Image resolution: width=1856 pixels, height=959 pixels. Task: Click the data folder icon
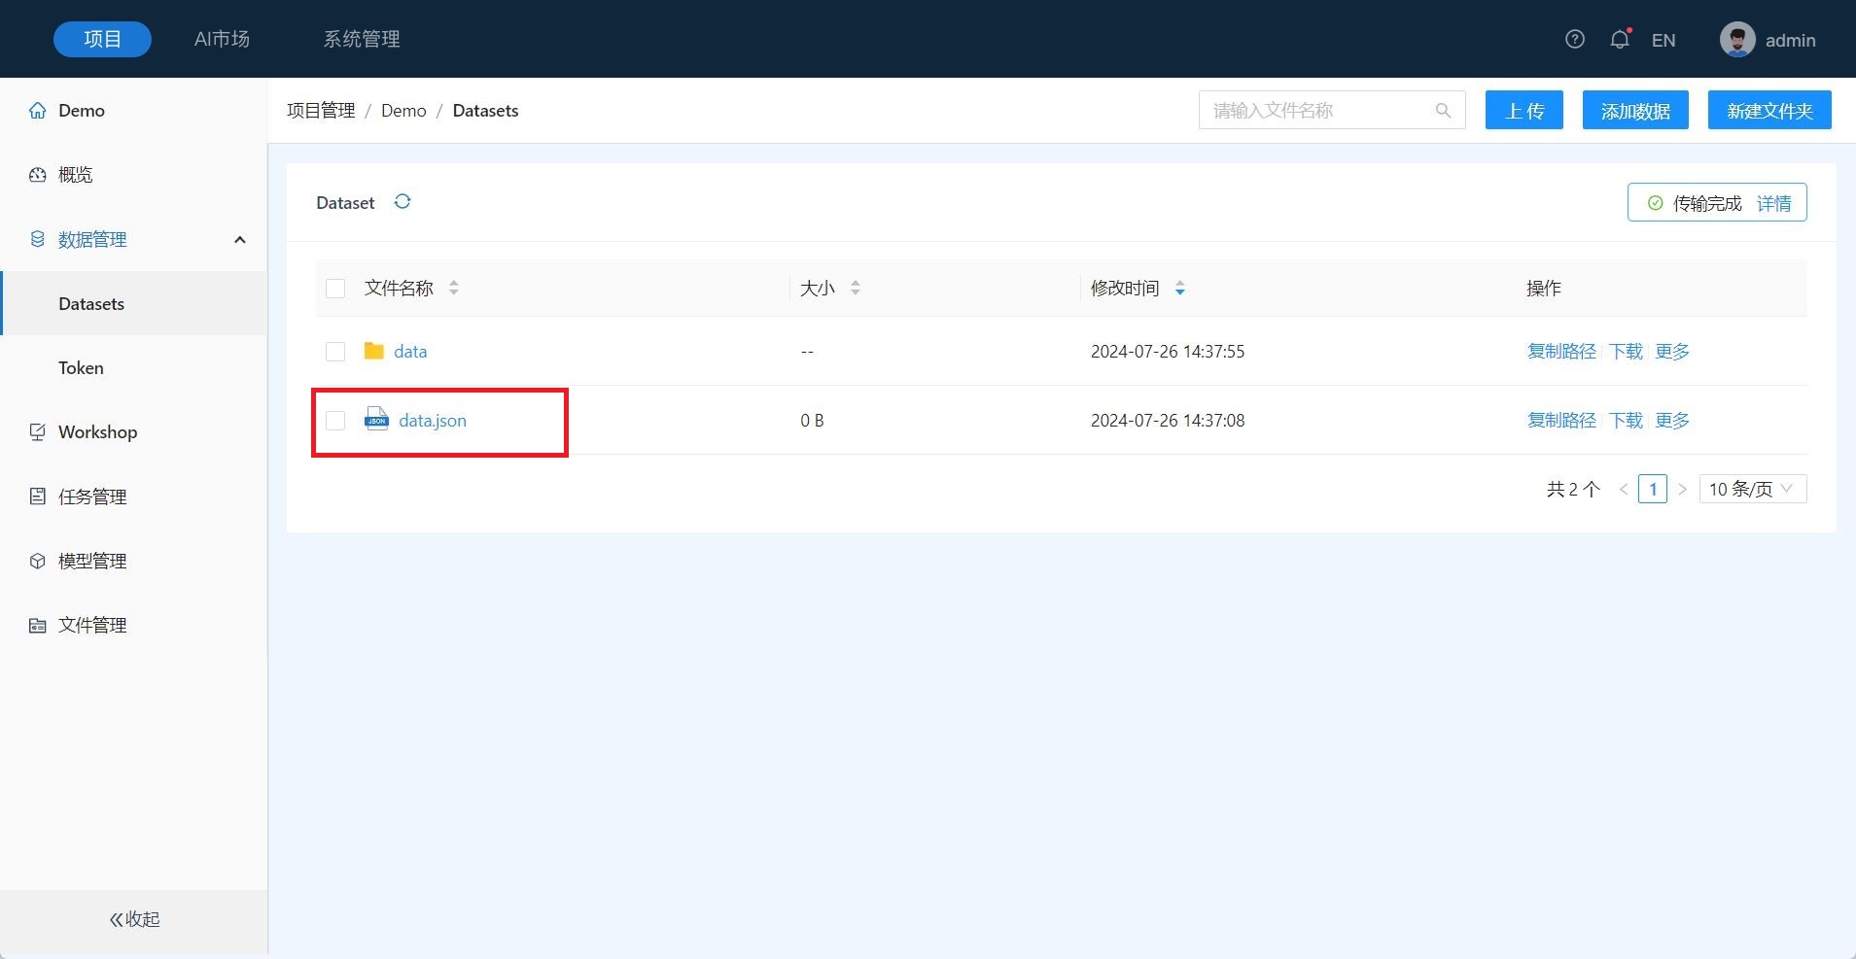(x=374, y=351)
